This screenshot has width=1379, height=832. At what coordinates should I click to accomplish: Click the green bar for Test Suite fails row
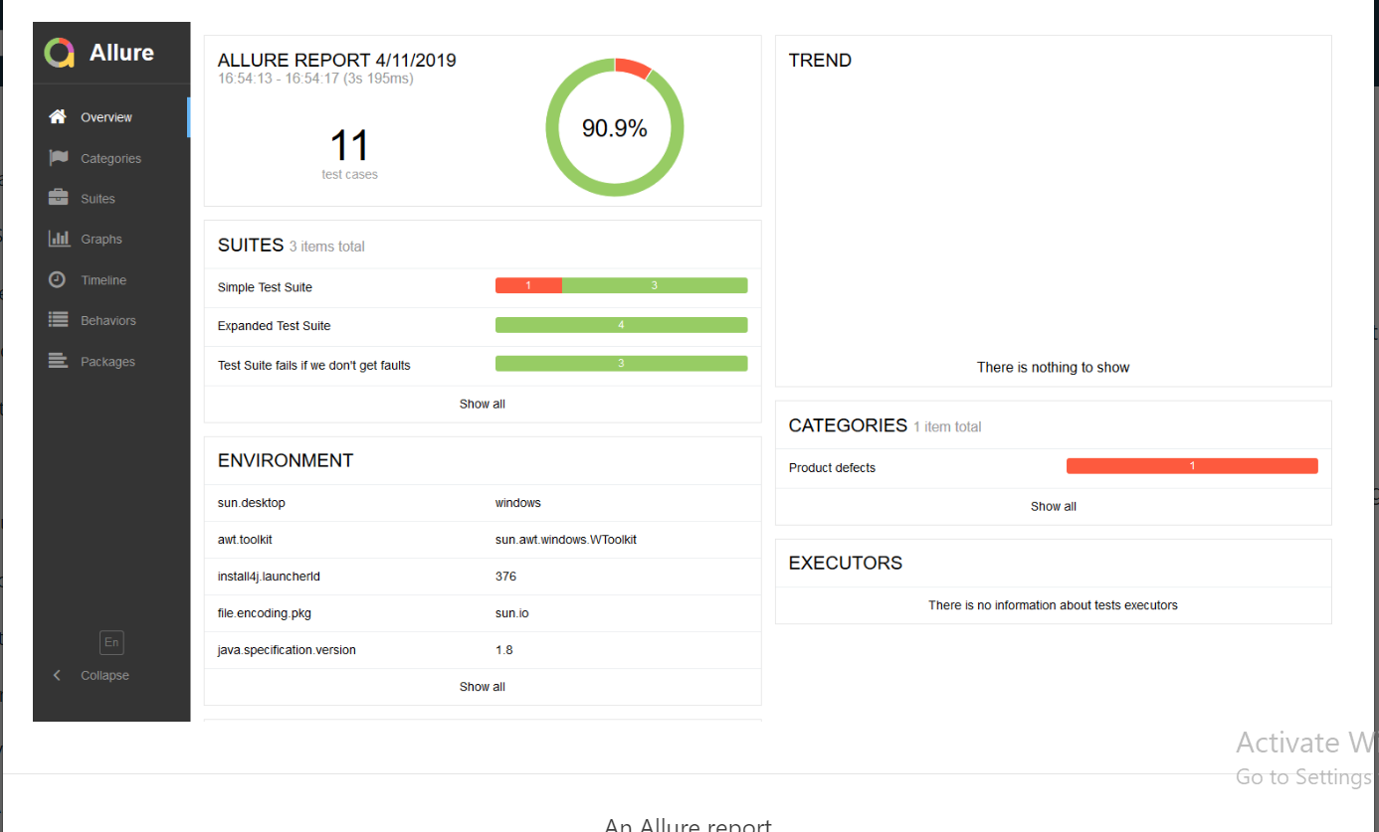coord(621,364)
